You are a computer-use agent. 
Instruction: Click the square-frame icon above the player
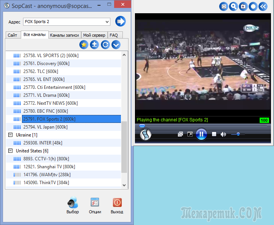(x=224, y=6)
